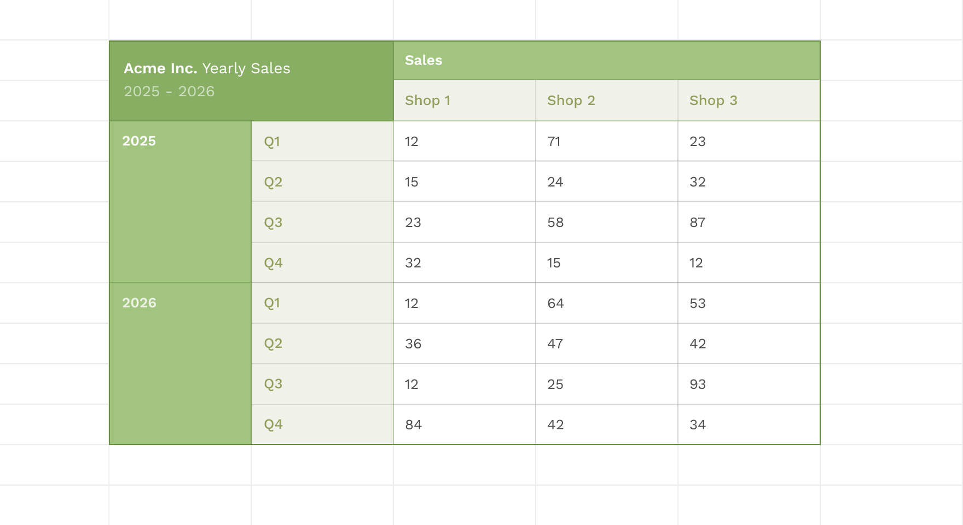Select the 2025 Q3 quarter label cell
The image size is (963, 525).
(x=322, y=222)
